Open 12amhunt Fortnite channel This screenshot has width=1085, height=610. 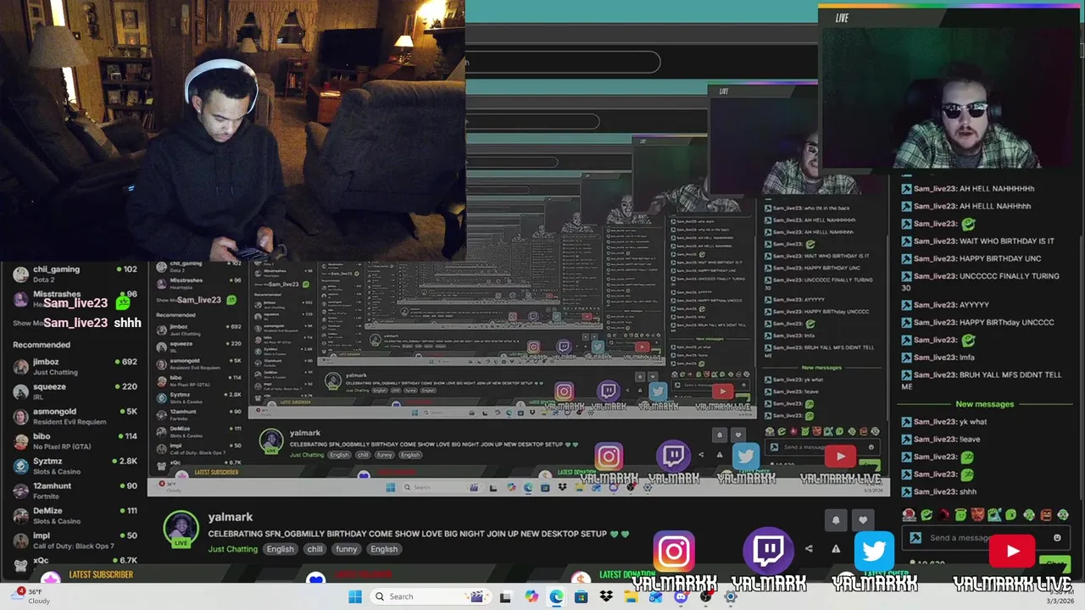75,491
